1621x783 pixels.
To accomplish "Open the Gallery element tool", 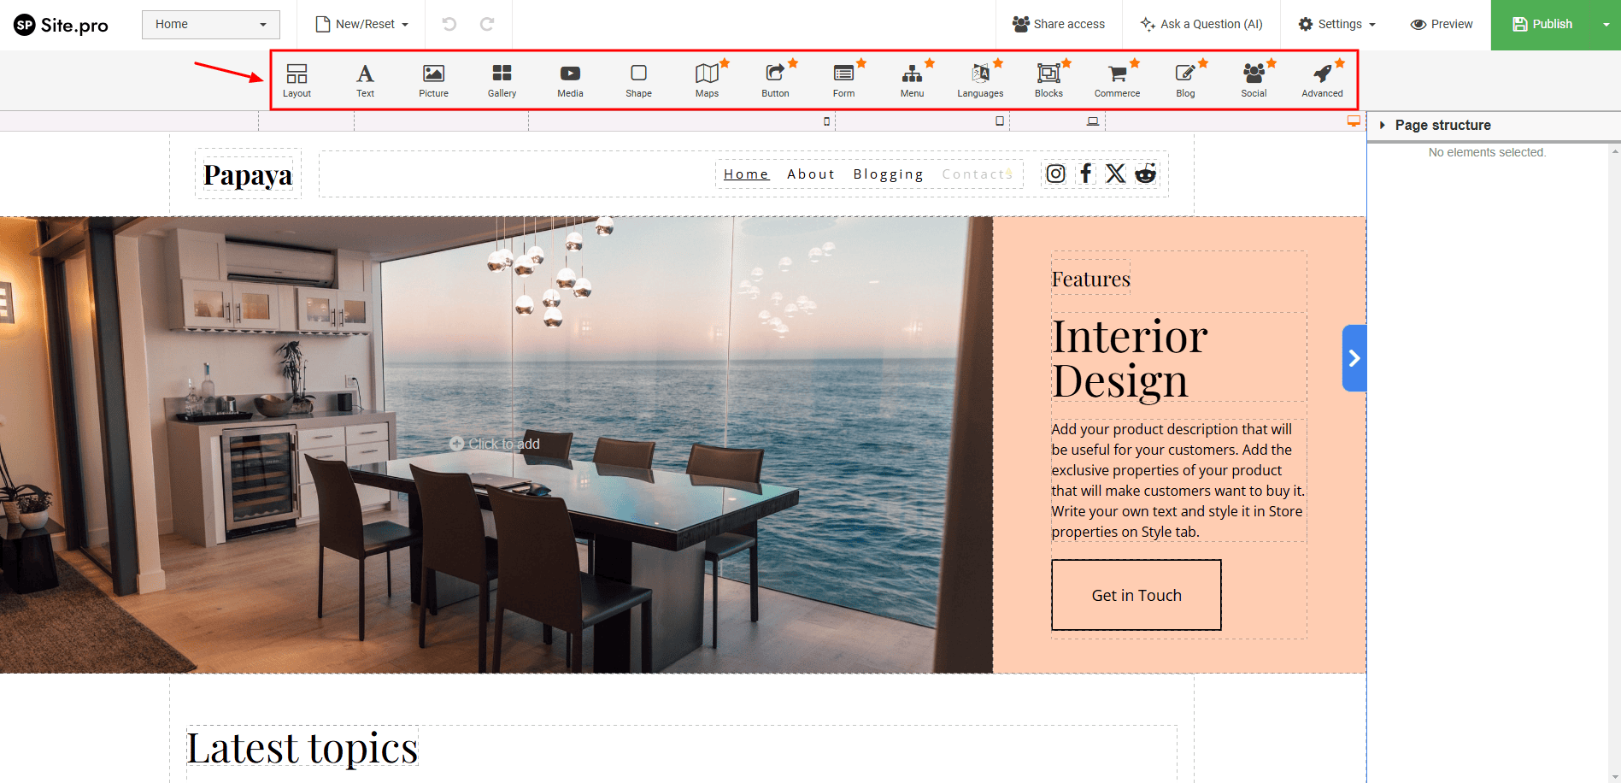I will click(502, 79).
